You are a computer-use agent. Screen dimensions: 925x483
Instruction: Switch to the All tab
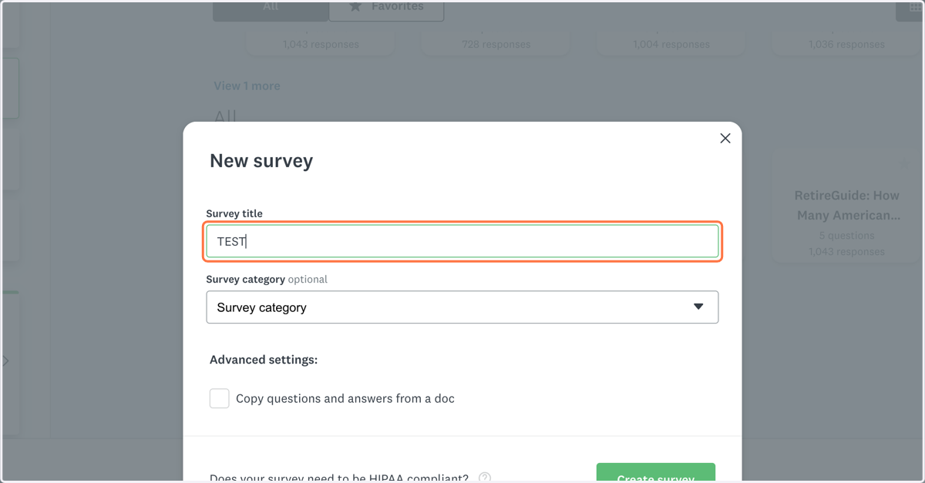(x=271, y=9)
